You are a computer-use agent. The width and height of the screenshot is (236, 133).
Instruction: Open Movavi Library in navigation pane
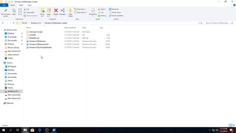click(13, 48)
